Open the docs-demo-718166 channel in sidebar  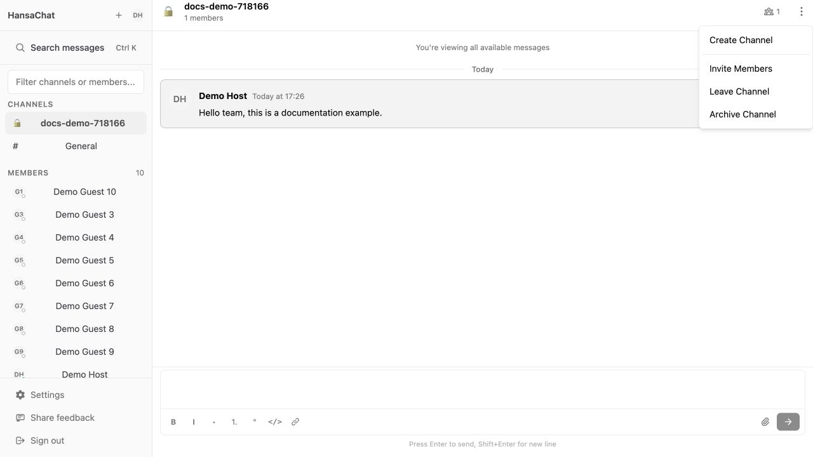pos(76,123)
